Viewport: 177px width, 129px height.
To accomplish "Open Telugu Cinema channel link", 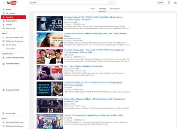I will [70, 22].
